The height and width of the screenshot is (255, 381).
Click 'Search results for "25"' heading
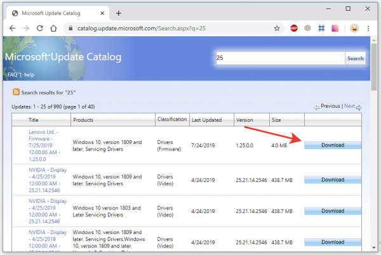pyautogui.click(x=48, y=93)
